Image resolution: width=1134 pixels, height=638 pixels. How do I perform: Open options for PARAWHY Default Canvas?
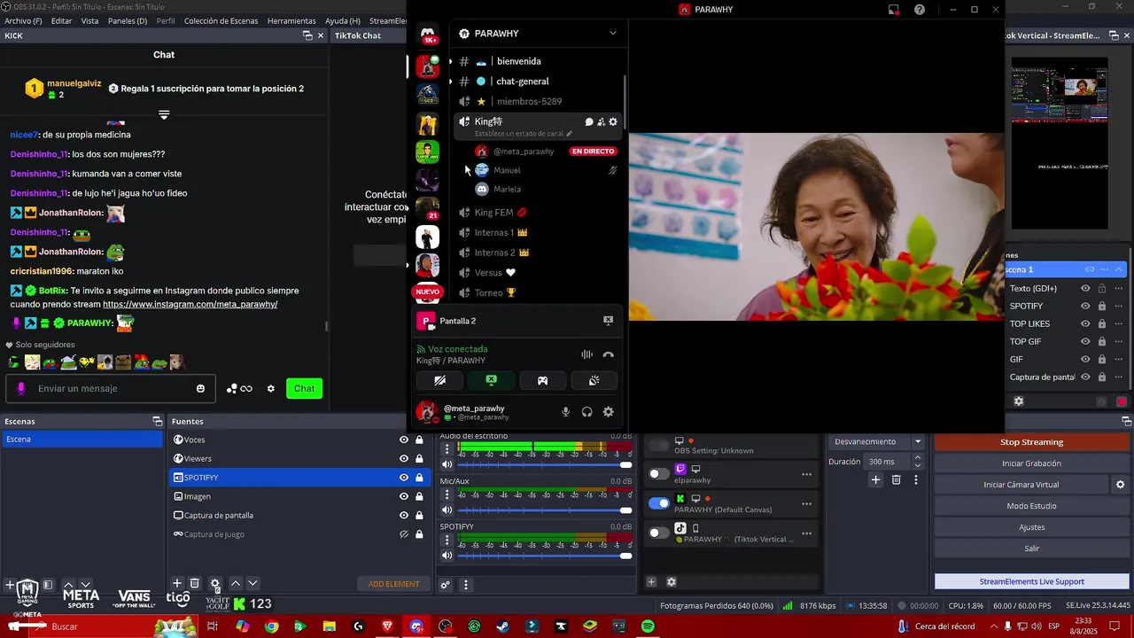[806, 503]
